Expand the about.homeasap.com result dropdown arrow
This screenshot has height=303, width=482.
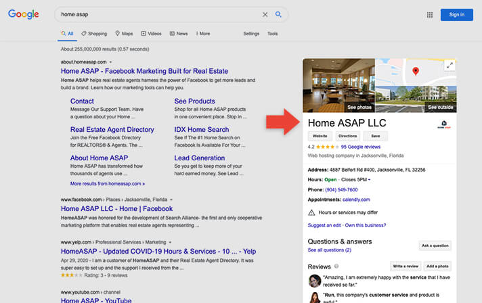click(110, 62)
